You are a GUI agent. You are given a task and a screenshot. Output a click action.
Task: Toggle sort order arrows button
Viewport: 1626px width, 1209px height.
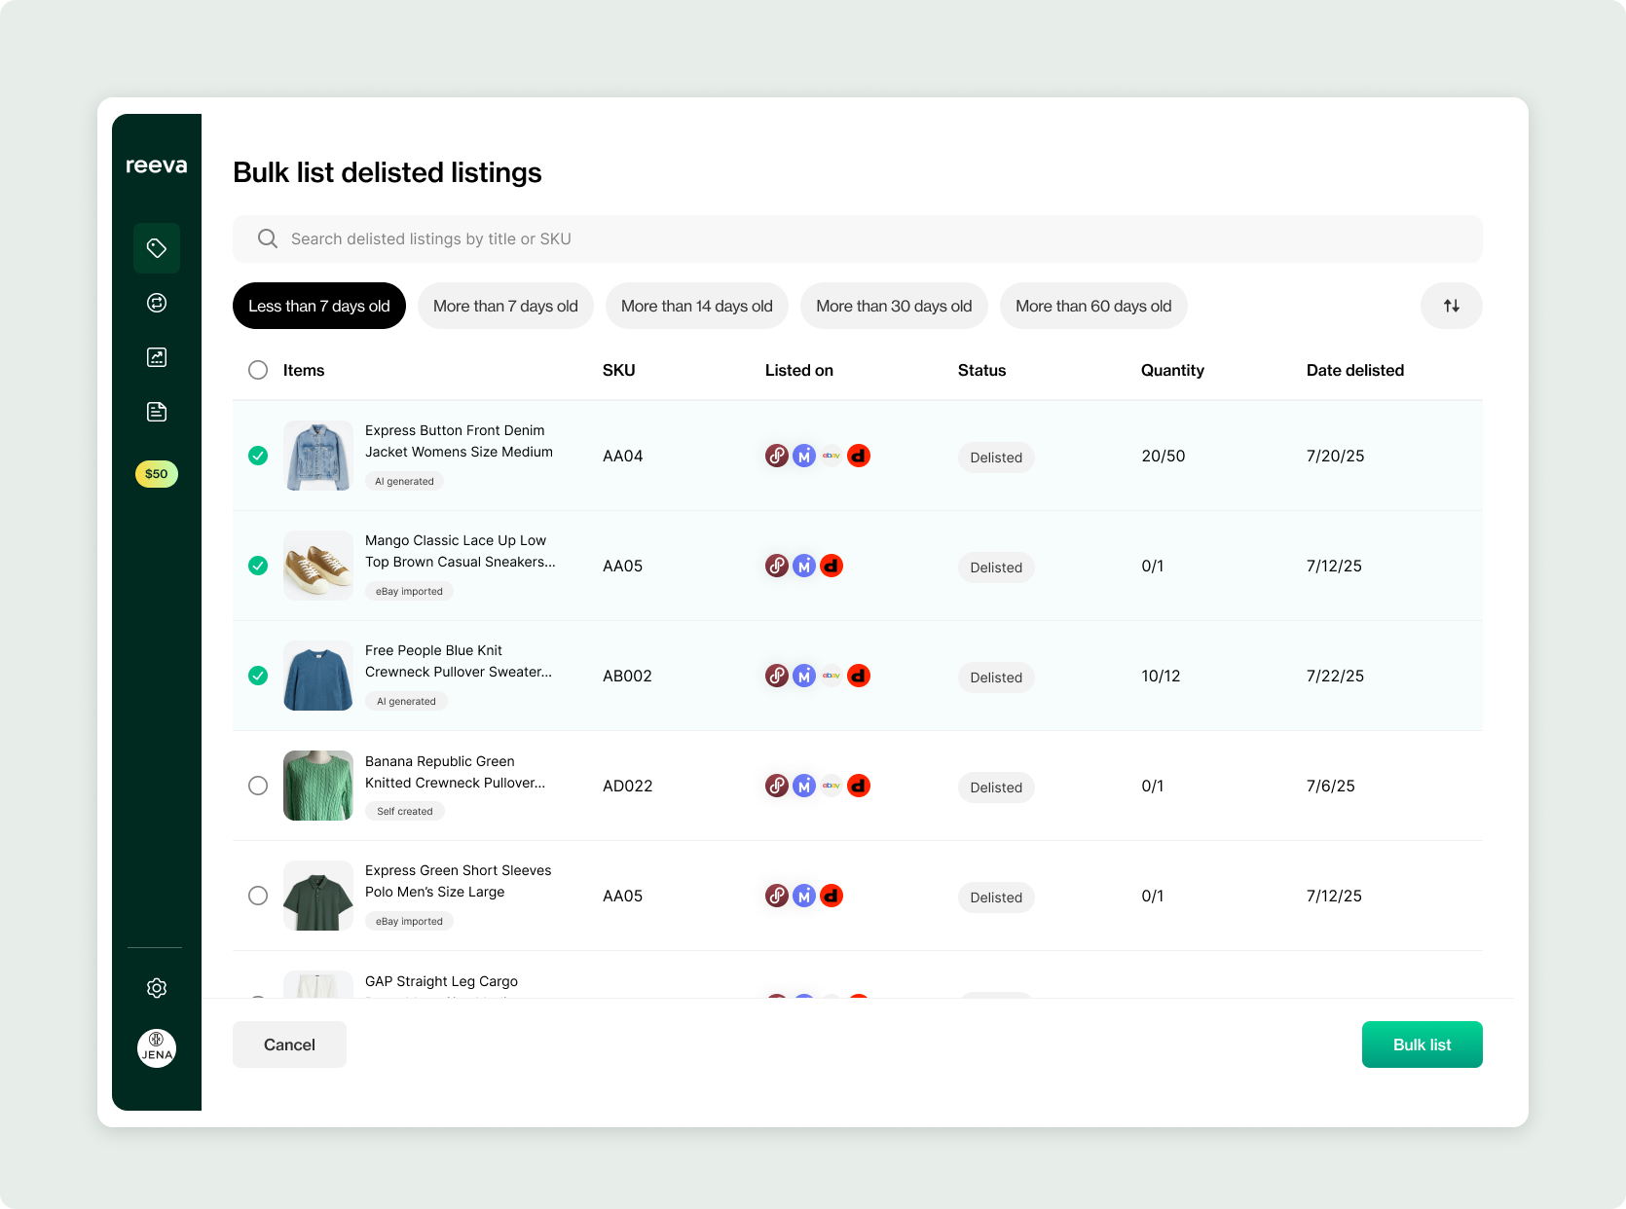1452,306
